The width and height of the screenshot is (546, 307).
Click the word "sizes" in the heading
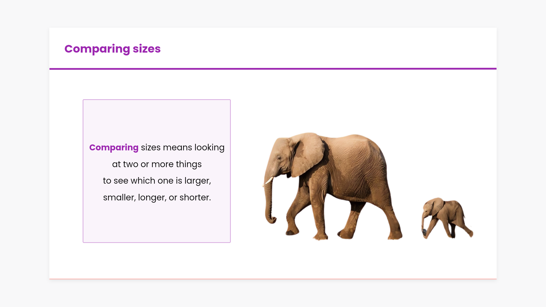[x=146, y=49]
